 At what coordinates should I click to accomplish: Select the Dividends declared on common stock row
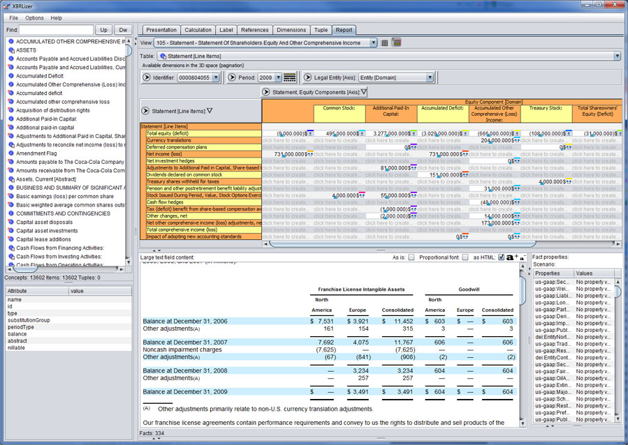(204, 174)
